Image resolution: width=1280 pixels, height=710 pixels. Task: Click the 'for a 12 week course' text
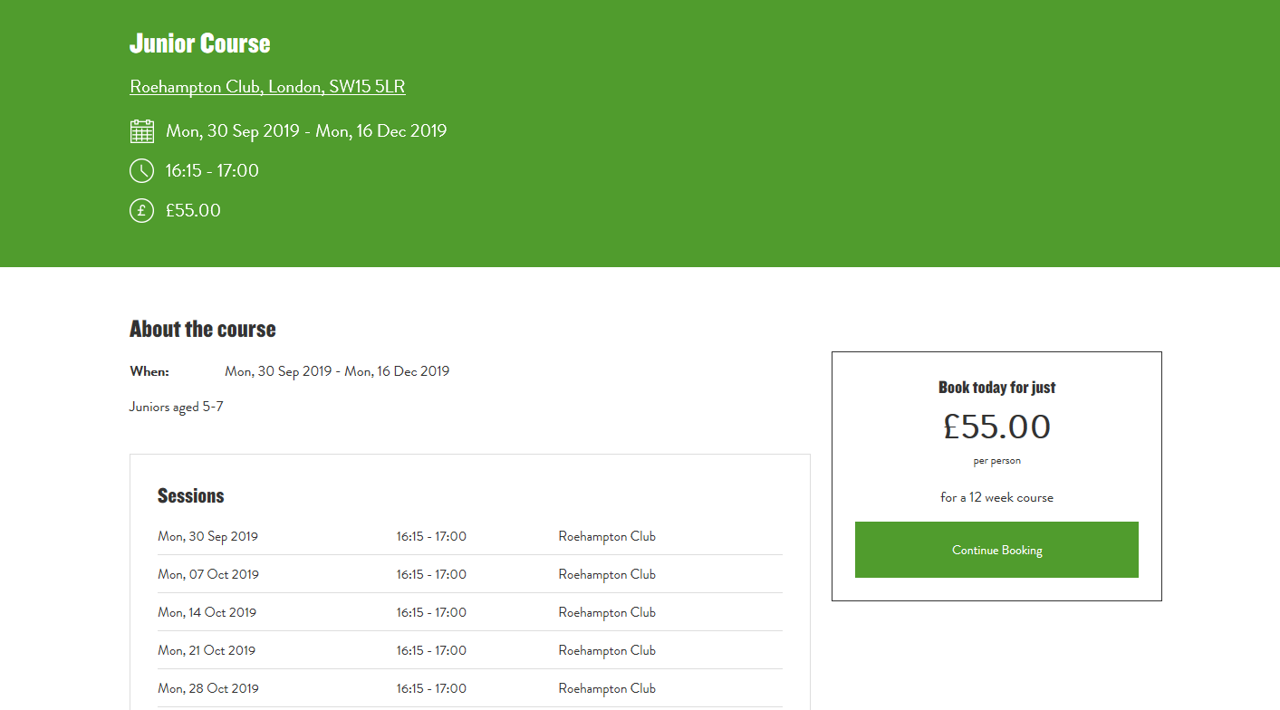pos(996,497)
